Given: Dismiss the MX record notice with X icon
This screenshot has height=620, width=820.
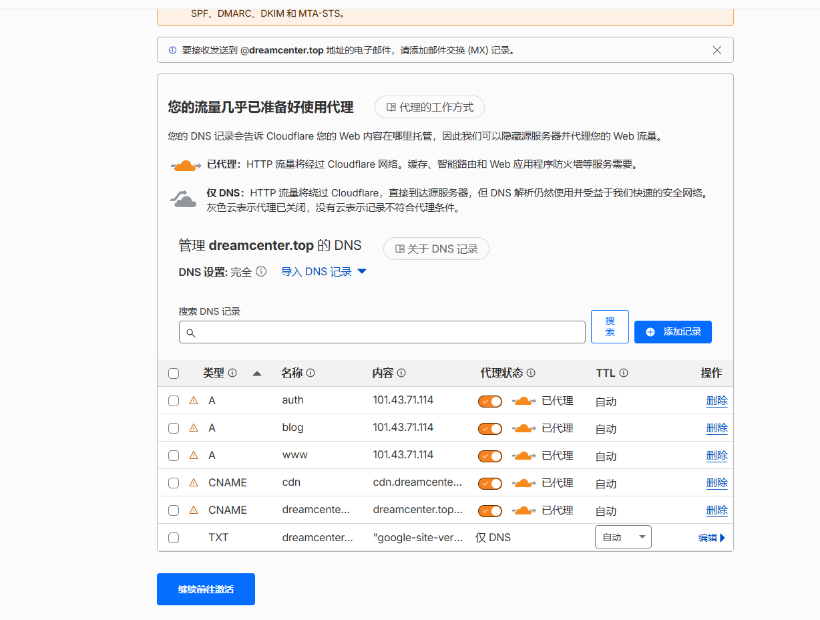Looking at the screenshot, I should coord(717,50).
